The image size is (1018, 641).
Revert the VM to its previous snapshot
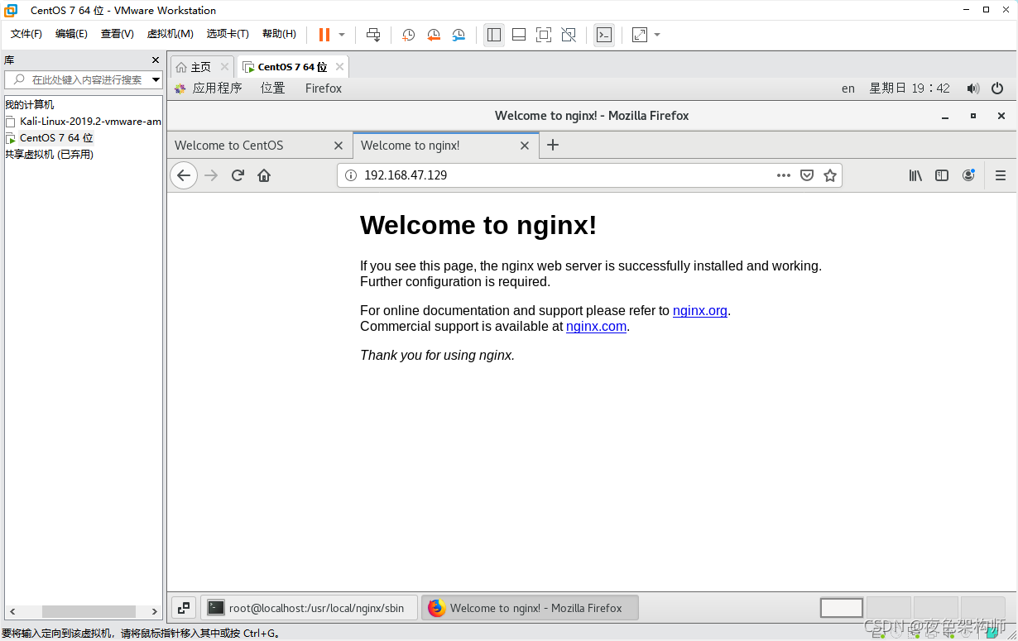point(434,35)
